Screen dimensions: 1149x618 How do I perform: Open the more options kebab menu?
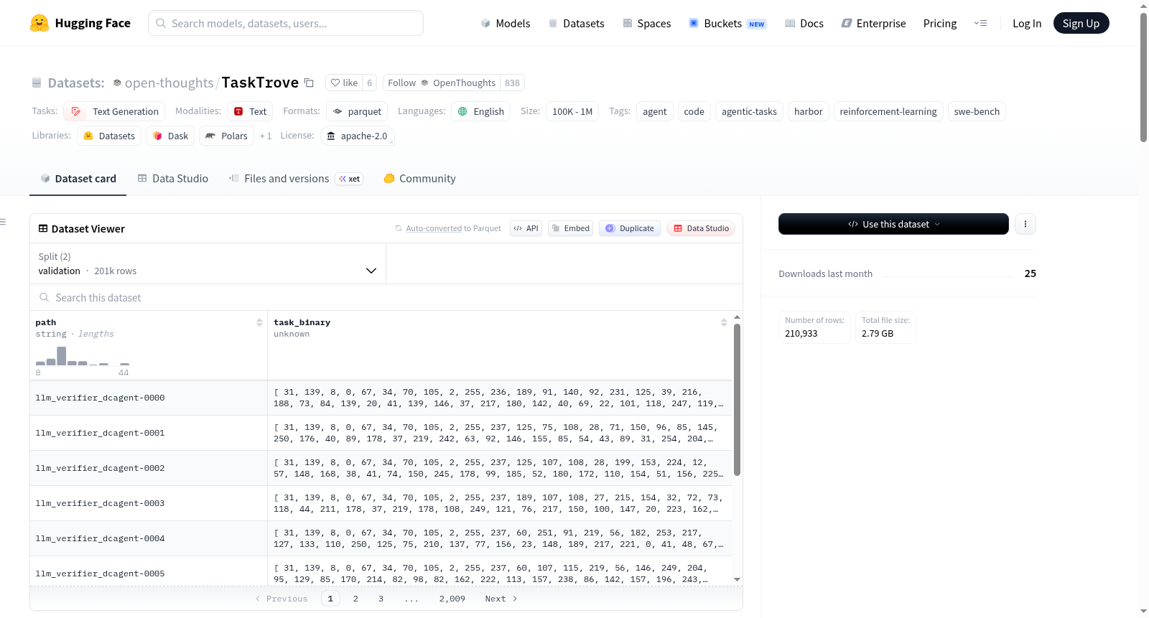[1025, 224]
